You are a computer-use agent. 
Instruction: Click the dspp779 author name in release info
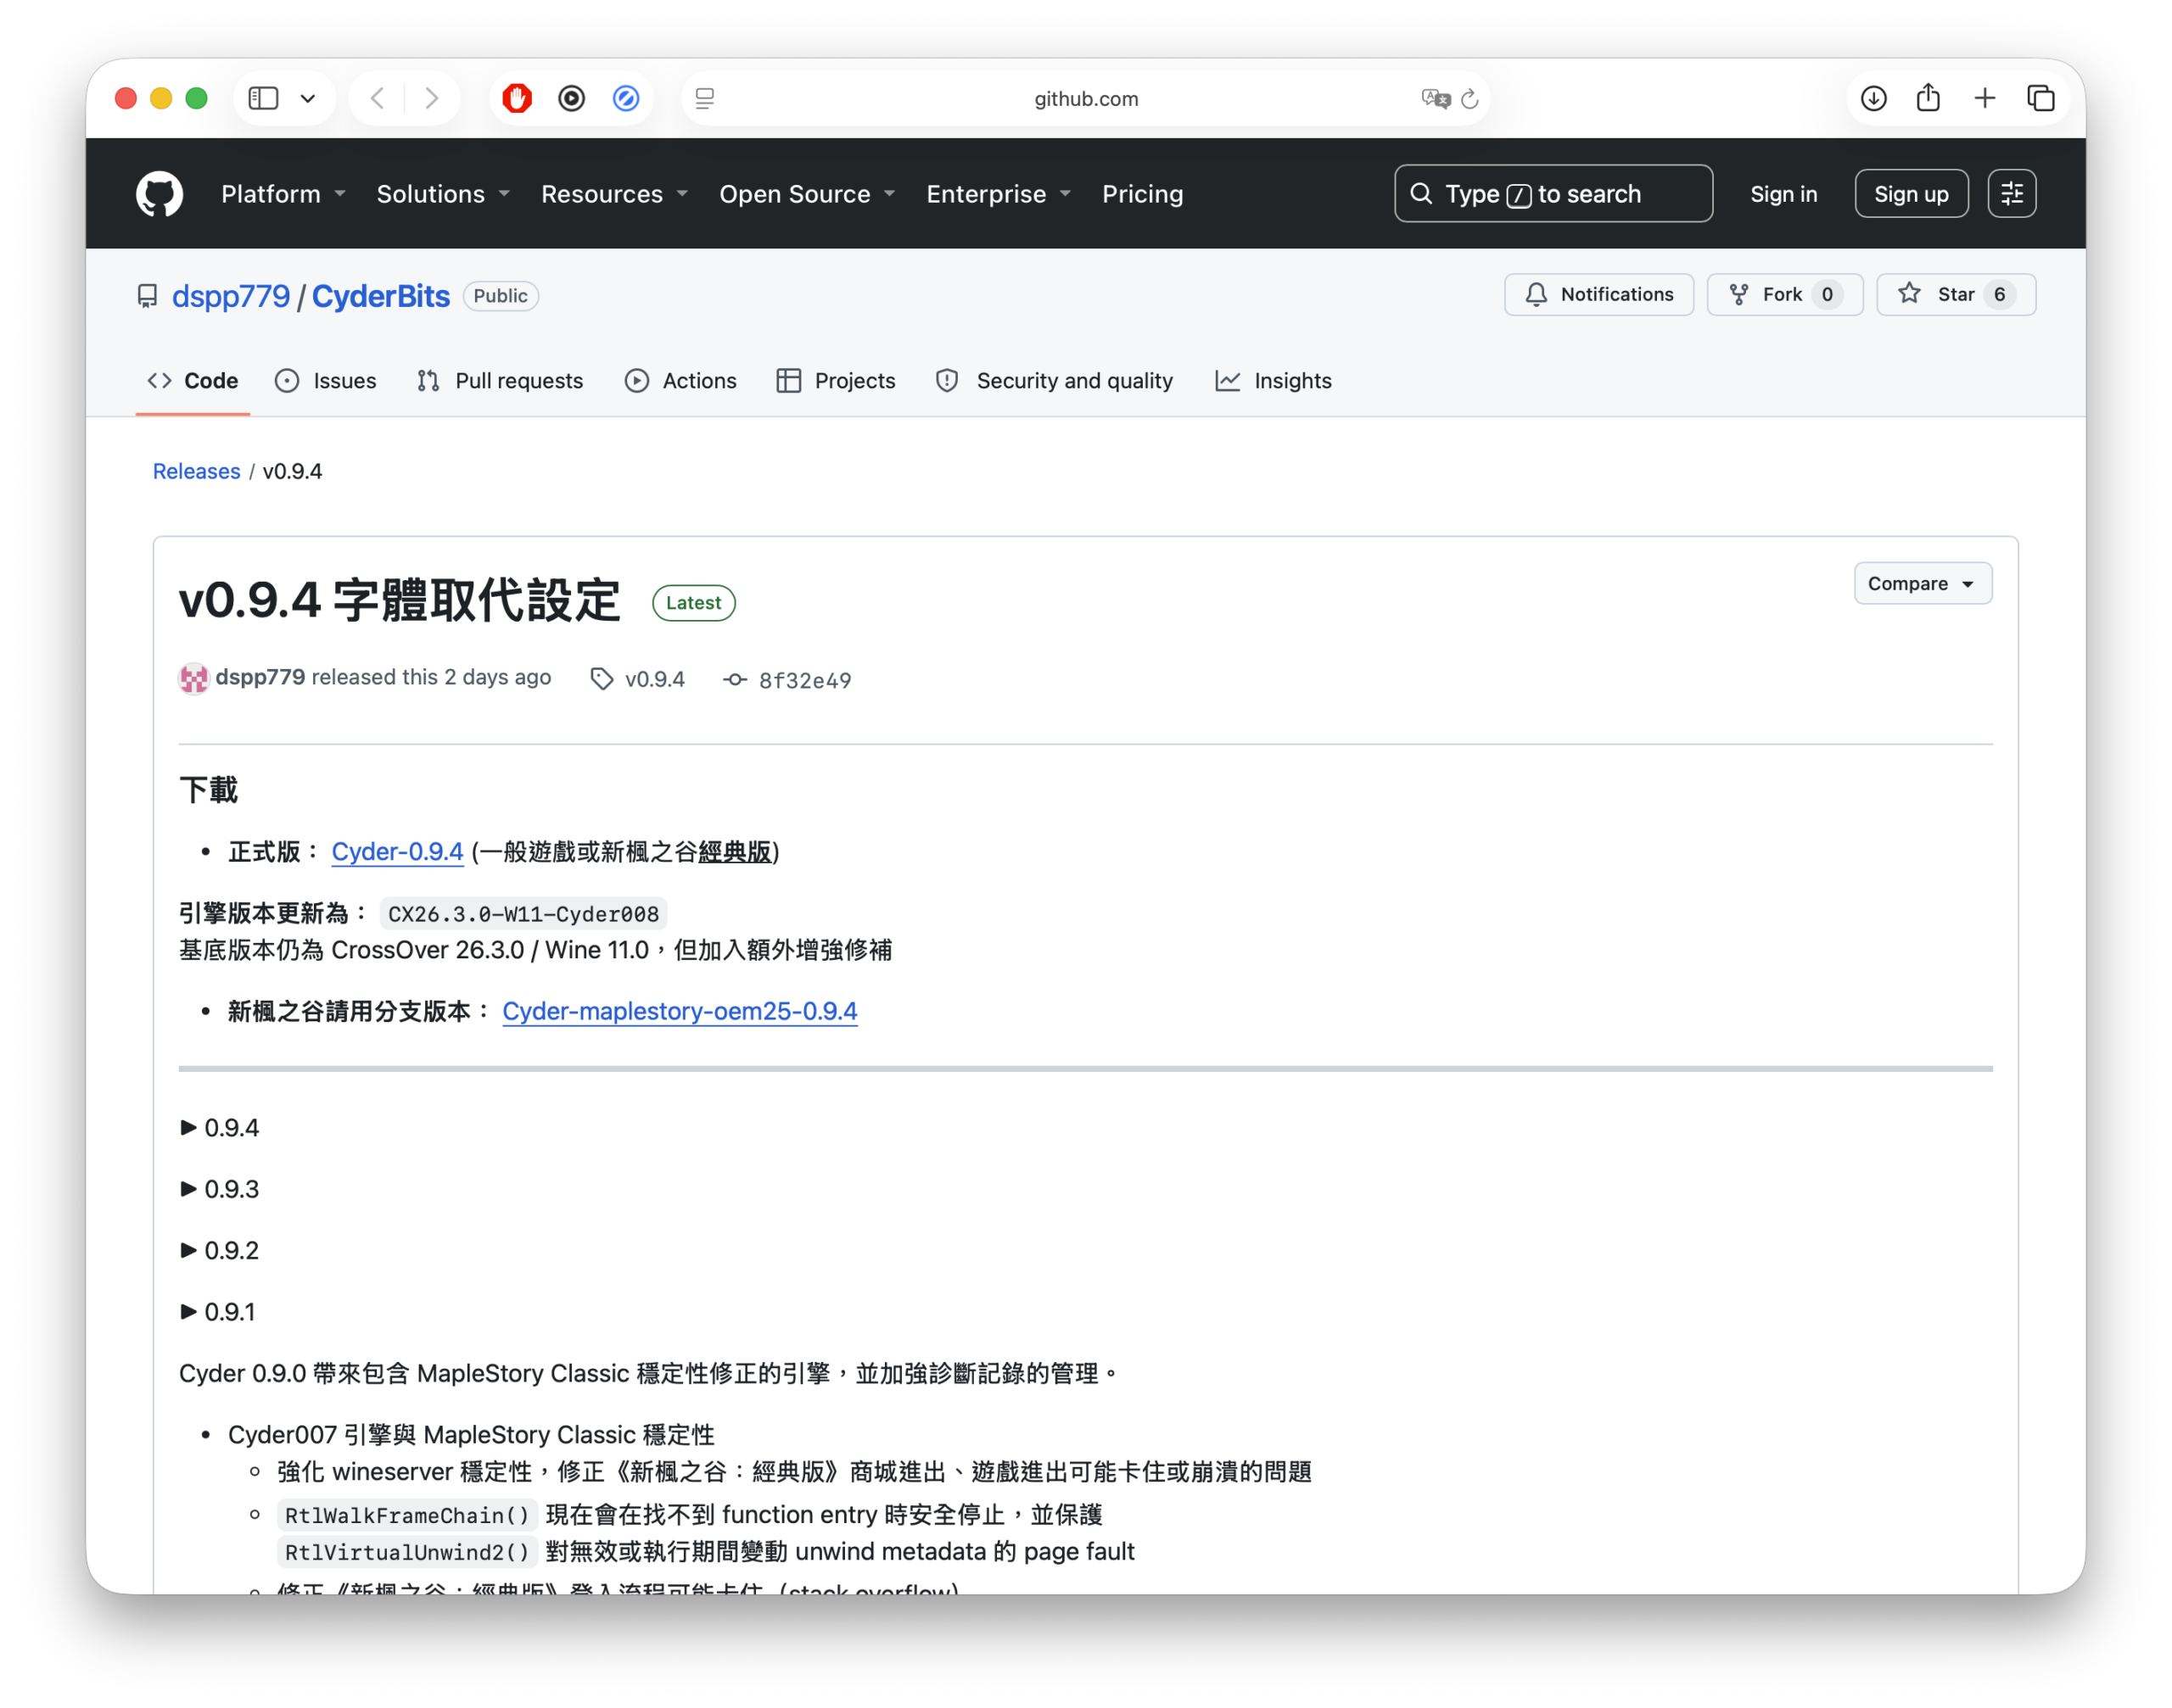click(x=260, y=678)
